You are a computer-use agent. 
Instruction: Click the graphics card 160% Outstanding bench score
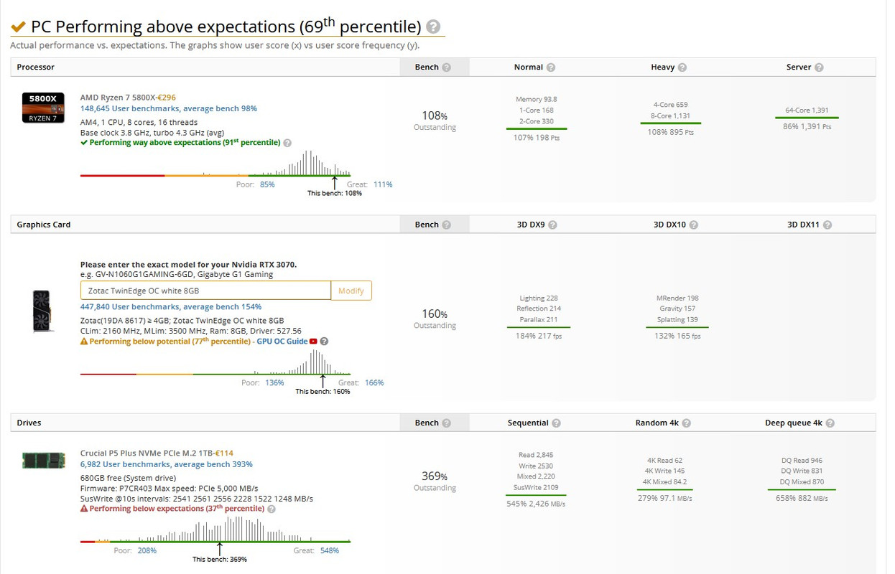[435, 319]
